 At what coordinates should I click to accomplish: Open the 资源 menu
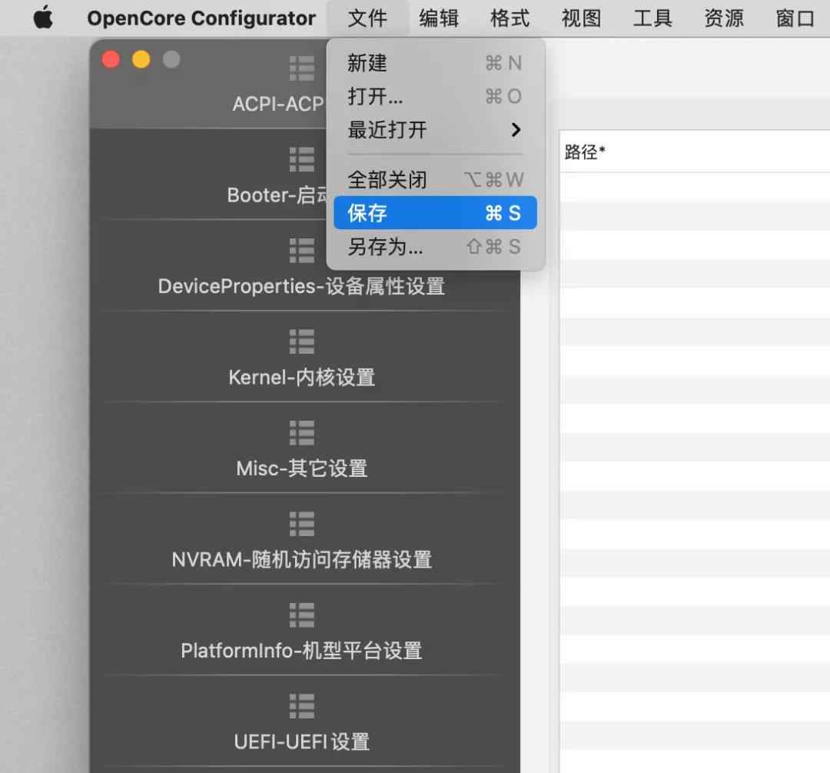(x=724, y=18)
